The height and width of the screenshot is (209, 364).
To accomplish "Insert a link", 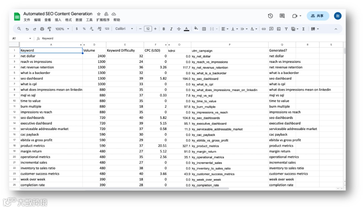I will (x=264, y=29).
